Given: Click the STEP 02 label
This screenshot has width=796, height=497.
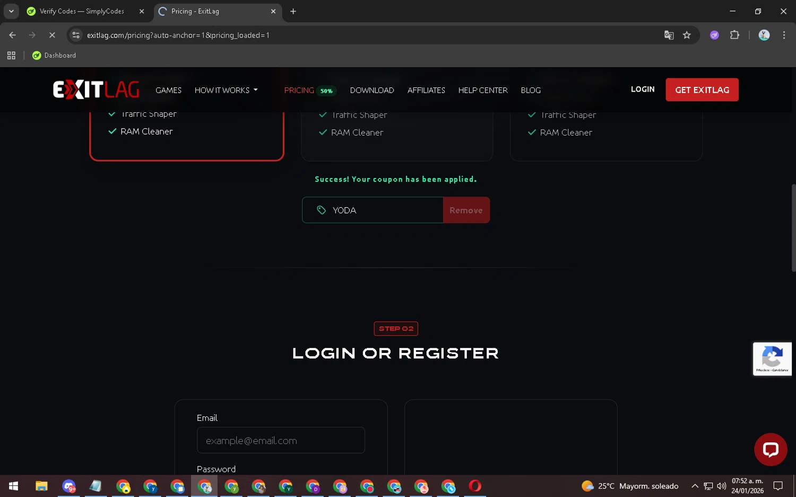Looking at the screenshot, I should 396,329.
